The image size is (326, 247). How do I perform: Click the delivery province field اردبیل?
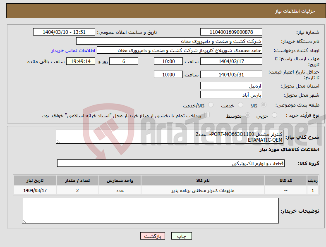tap(231, 86)
